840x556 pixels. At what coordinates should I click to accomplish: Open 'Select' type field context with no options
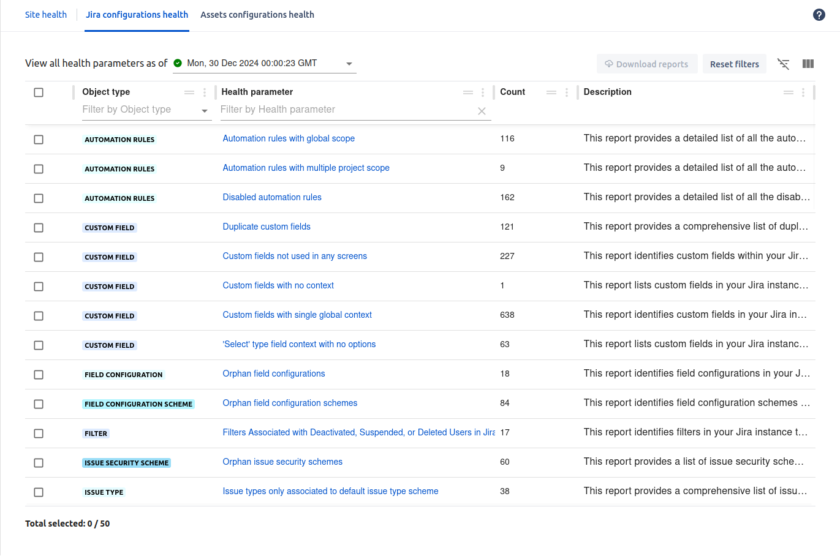299,344
